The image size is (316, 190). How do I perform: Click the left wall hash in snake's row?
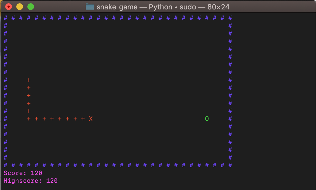(5, 119)
